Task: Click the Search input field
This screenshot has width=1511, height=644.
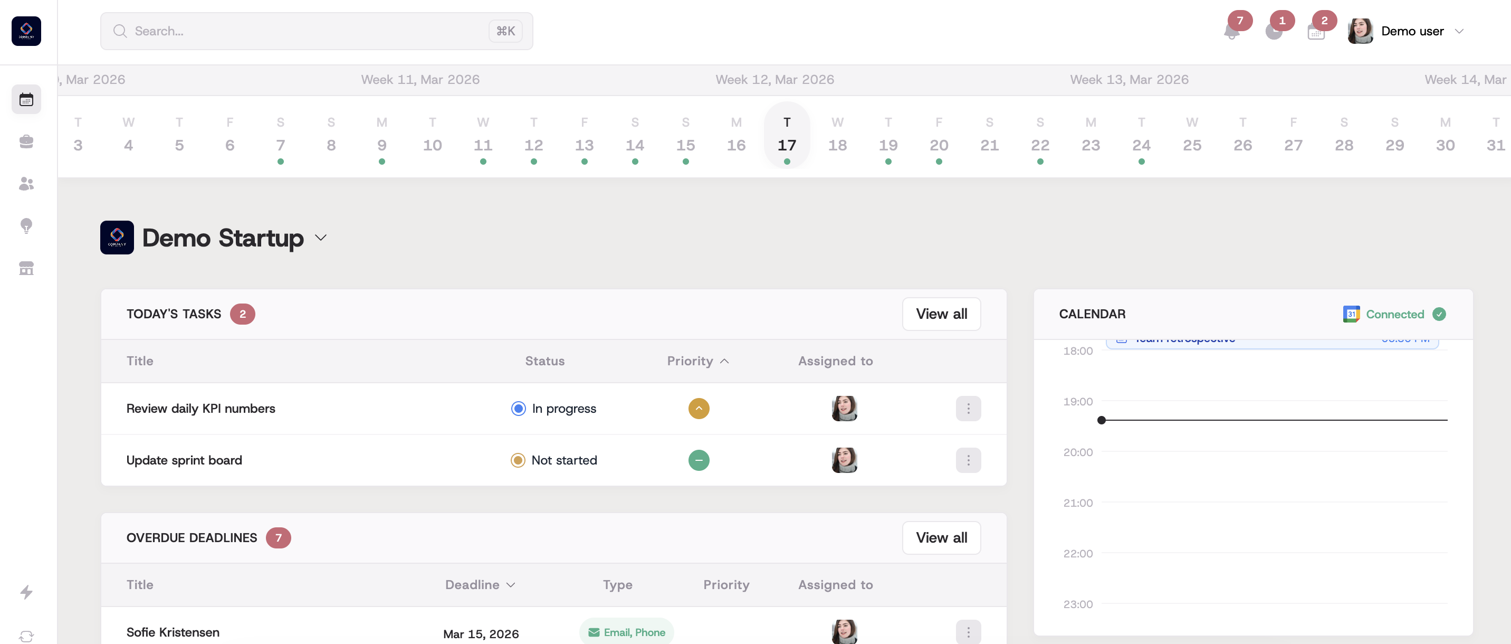Action: click(x=317, y=31)
